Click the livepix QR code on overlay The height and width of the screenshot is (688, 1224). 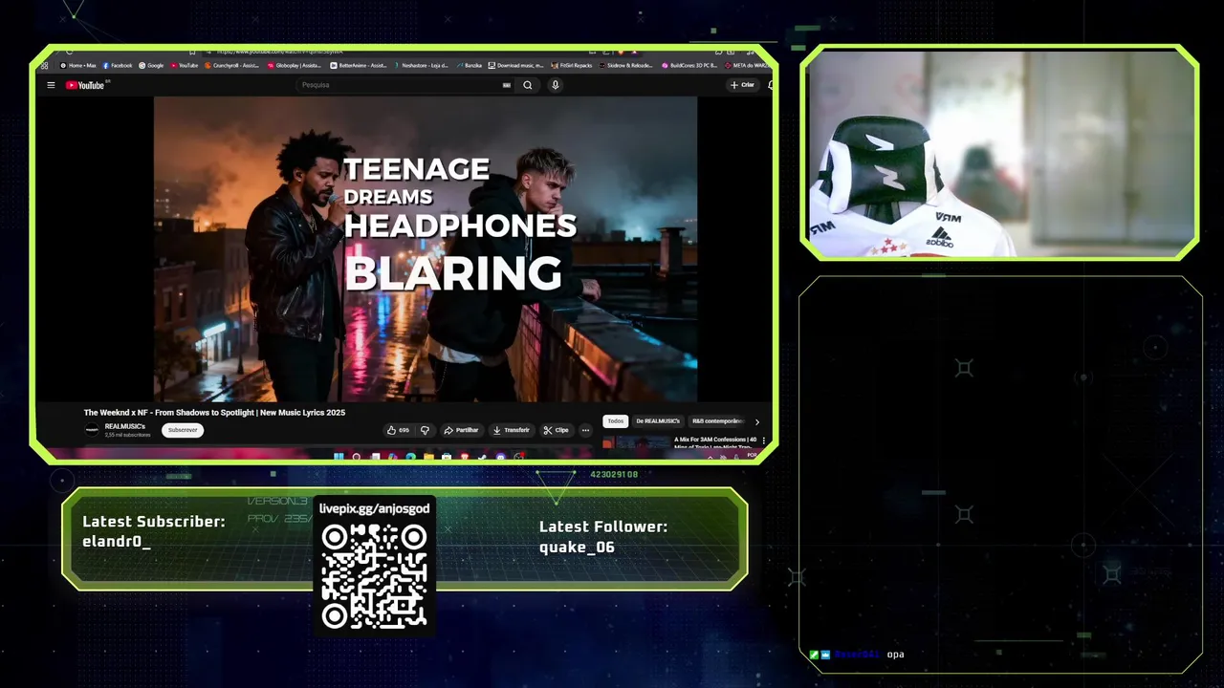(374, 577)
